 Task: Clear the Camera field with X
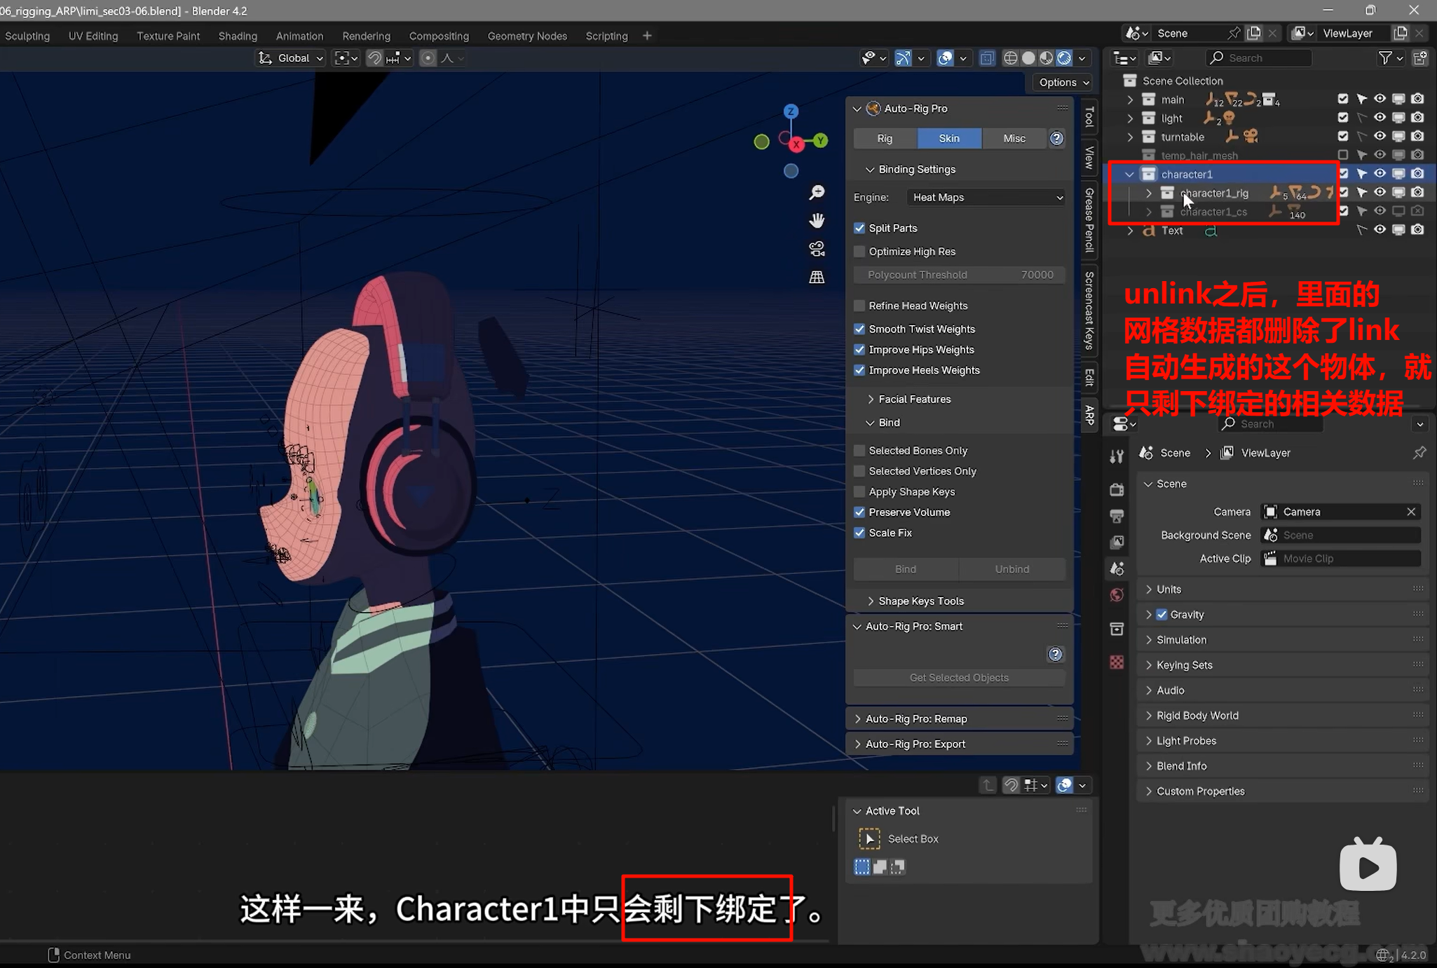point(1411,512)
